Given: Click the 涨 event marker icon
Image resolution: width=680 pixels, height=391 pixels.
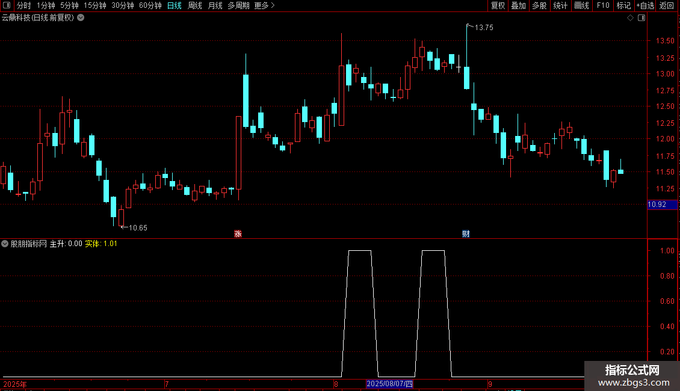Looking at the screenshot, I should [x=238, y=233].
